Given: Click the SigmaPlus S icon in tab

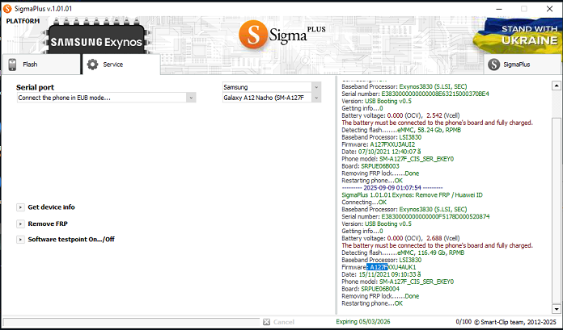Looking at the screenshot, I should click(x=493, y=65).
